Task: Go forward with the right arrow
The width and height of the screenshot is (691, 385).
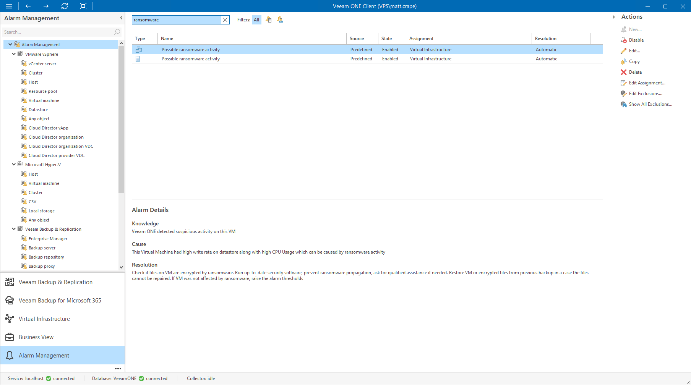Action: pos(46,6)
